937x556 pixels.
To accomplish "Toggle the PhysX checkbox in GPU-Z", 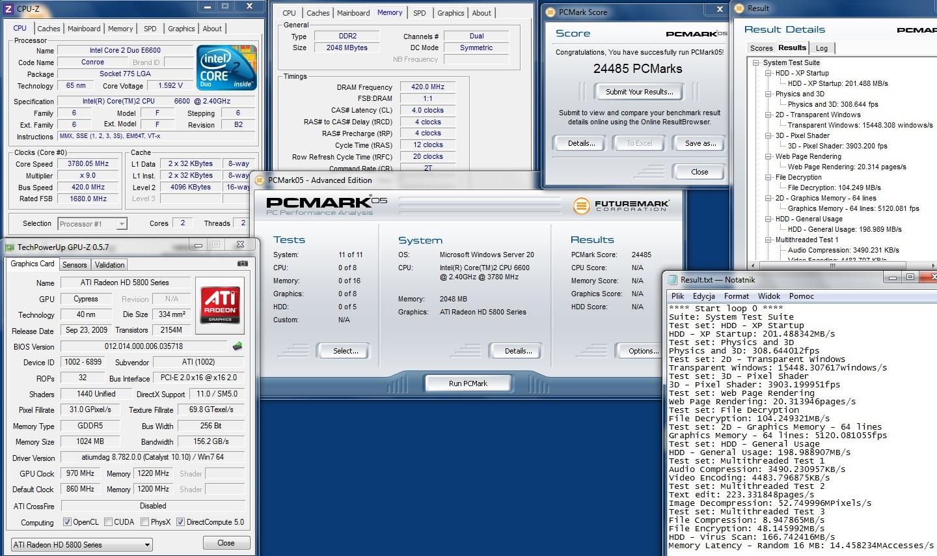I will click(x=144, y=522).
